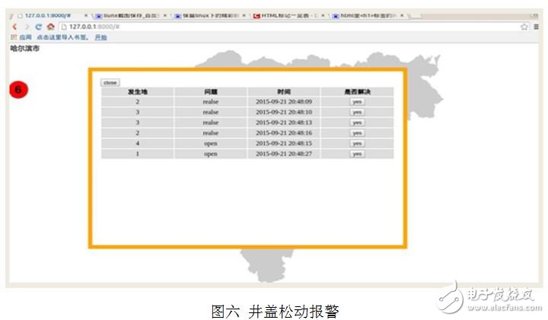Go to the browser home page

point(50,26)
